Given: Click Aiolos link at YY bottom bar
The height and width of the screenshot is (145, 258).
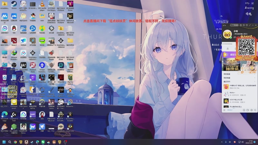Looking at the screenshot, I should (x=230, y=110).
